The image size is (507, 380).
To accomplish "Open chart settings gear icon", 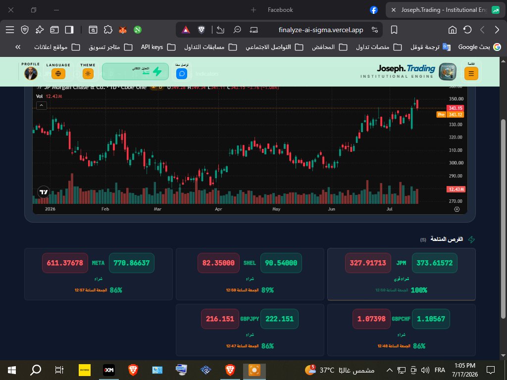I will (x=456, y=209).
